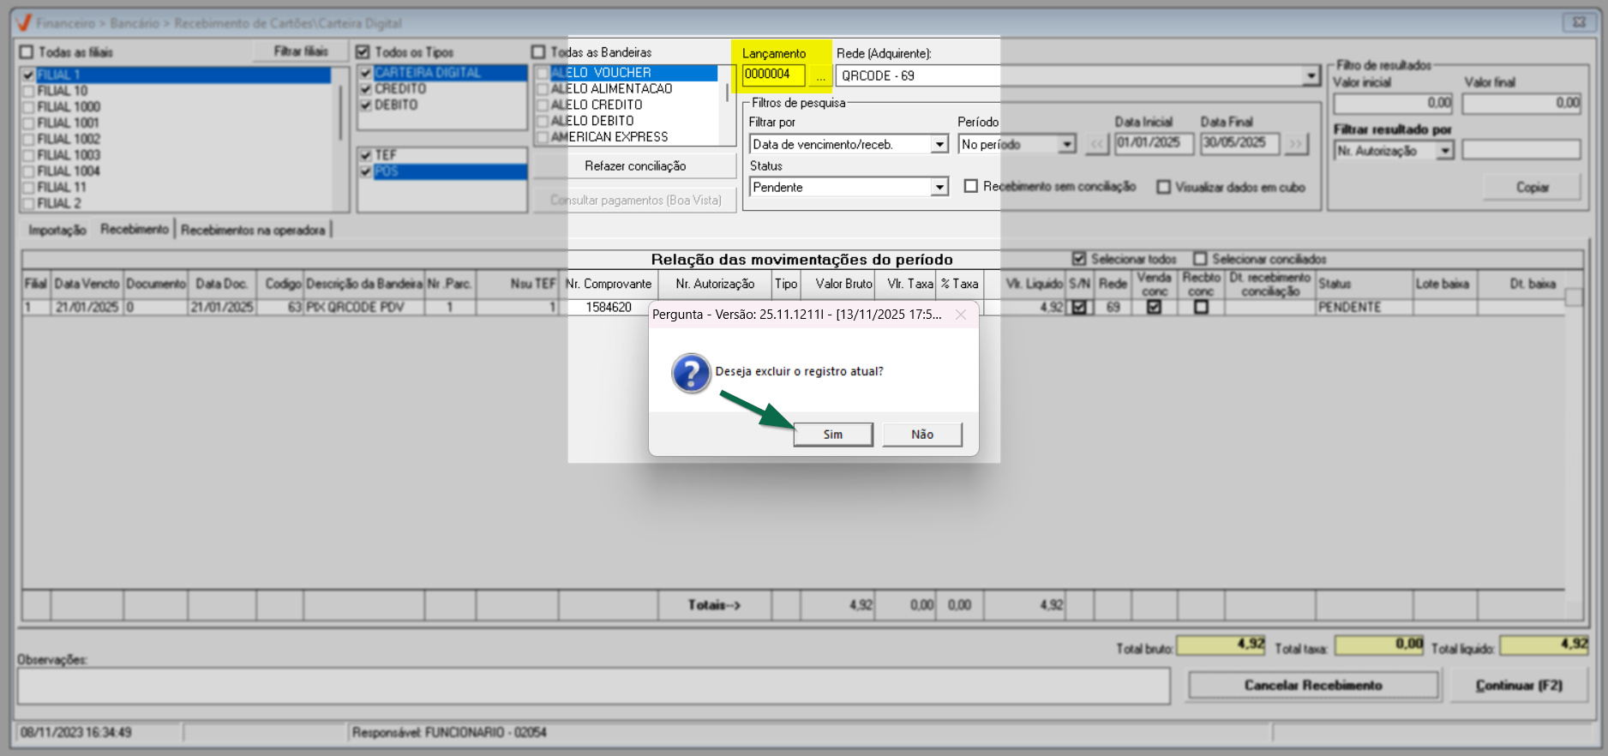The image size is (1608, 756).
Task: Click Consultar pagamentos (Boa Vista) button
Action: coord(635,201)
